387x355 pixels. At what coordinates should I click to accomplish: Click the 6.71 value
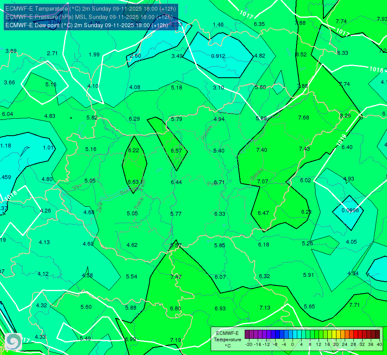219,182
